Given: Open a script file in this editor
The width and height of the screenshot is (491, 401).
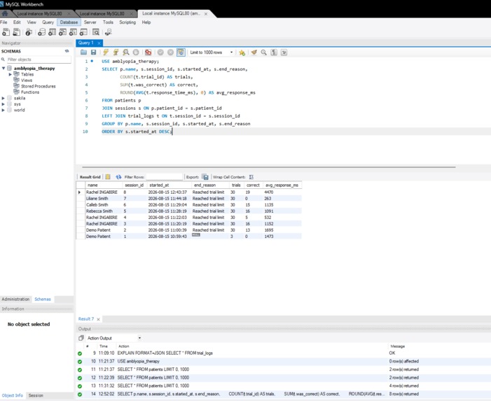Looking at the screenshot, I should 83,52.
